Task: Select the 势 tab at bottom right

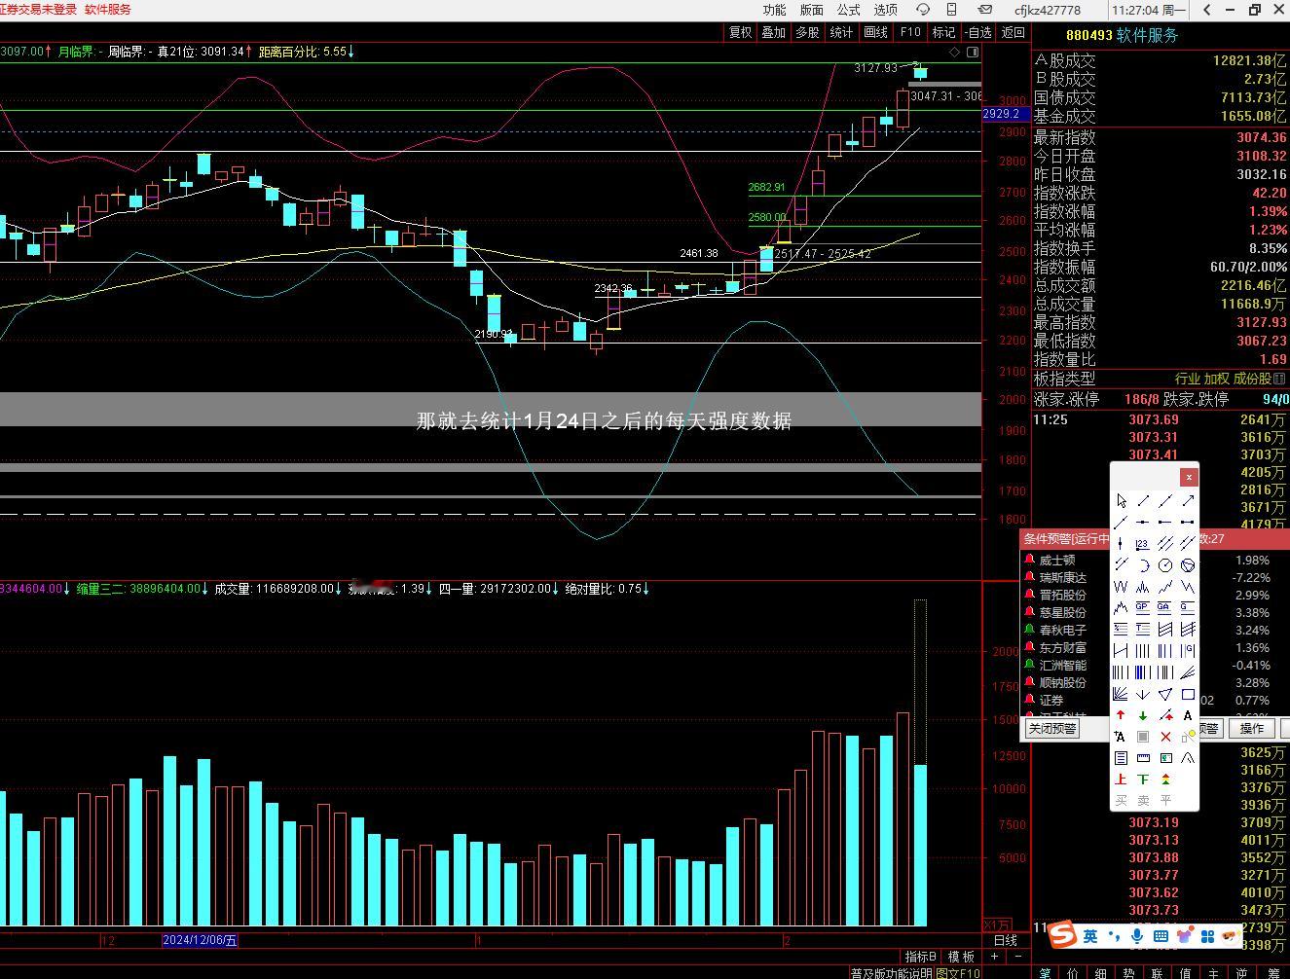Action: pyautogui.click(x=1129, y=972)
